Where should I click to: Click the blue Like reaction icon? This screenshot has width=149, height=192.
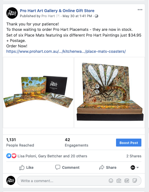[9, 156]
